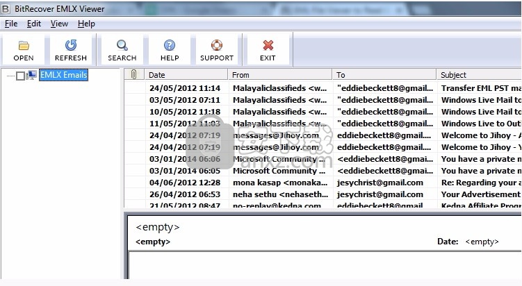Open the Edit menu
Screen dimensions: 522x286
click(34, 24)
